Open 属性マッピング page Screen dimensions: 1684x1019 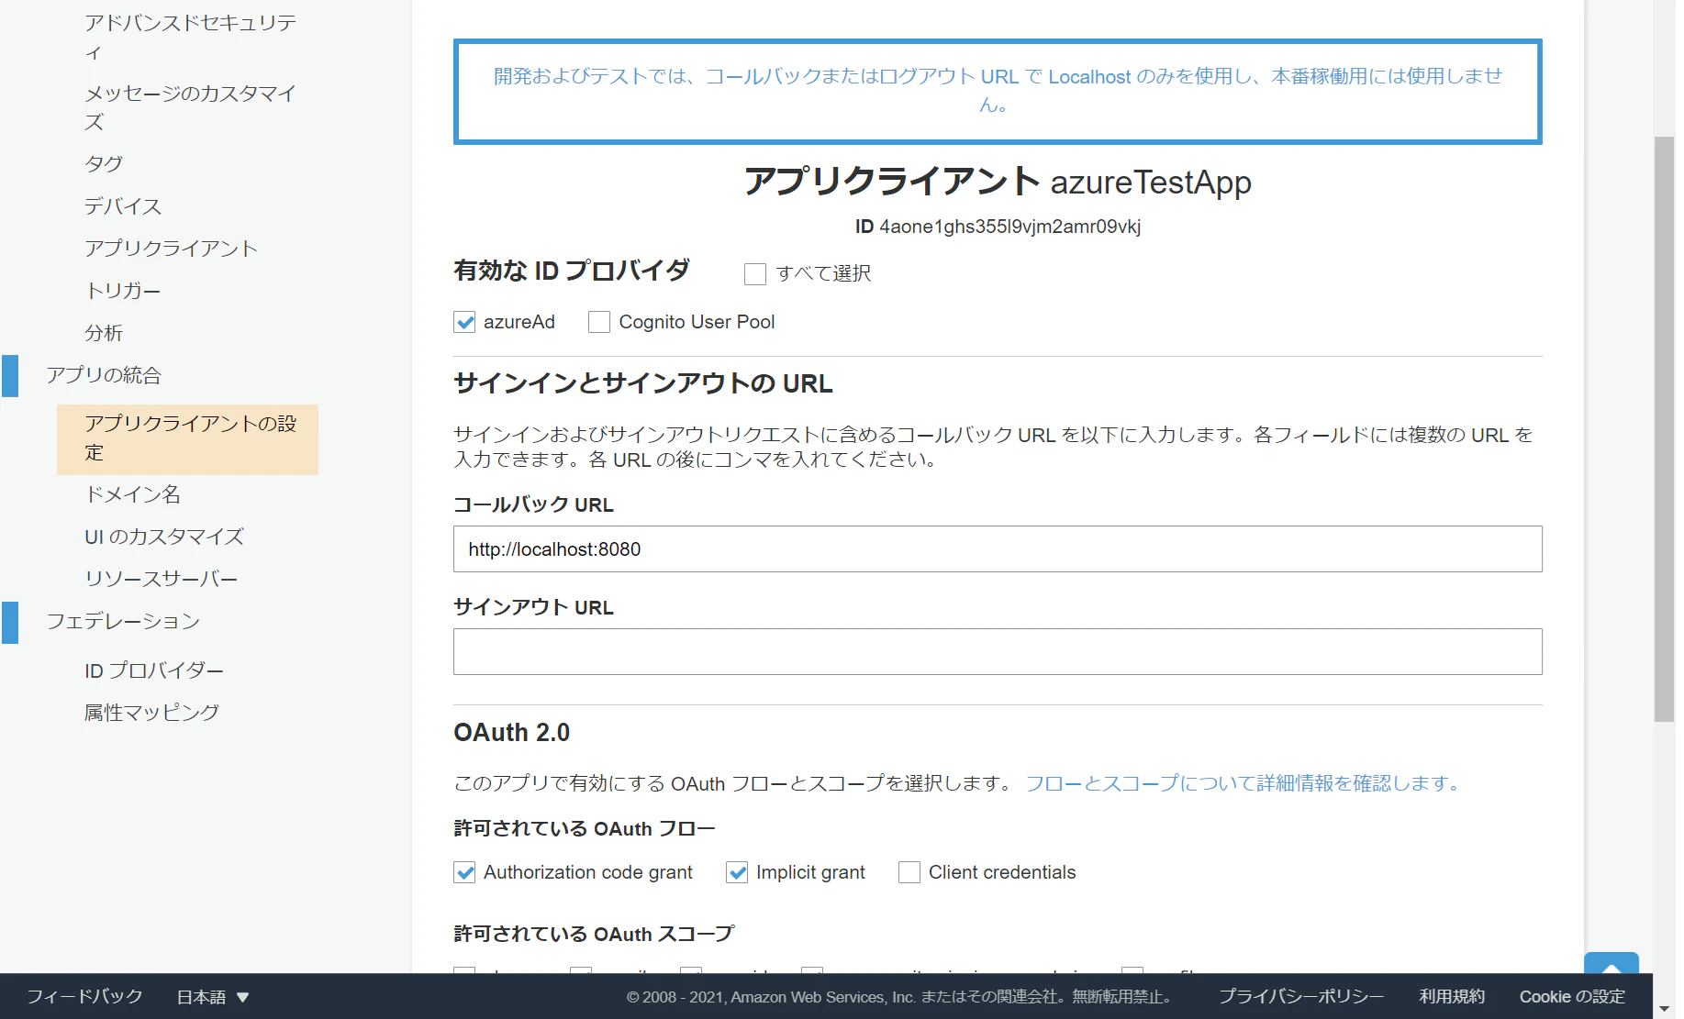click(152, 713)
